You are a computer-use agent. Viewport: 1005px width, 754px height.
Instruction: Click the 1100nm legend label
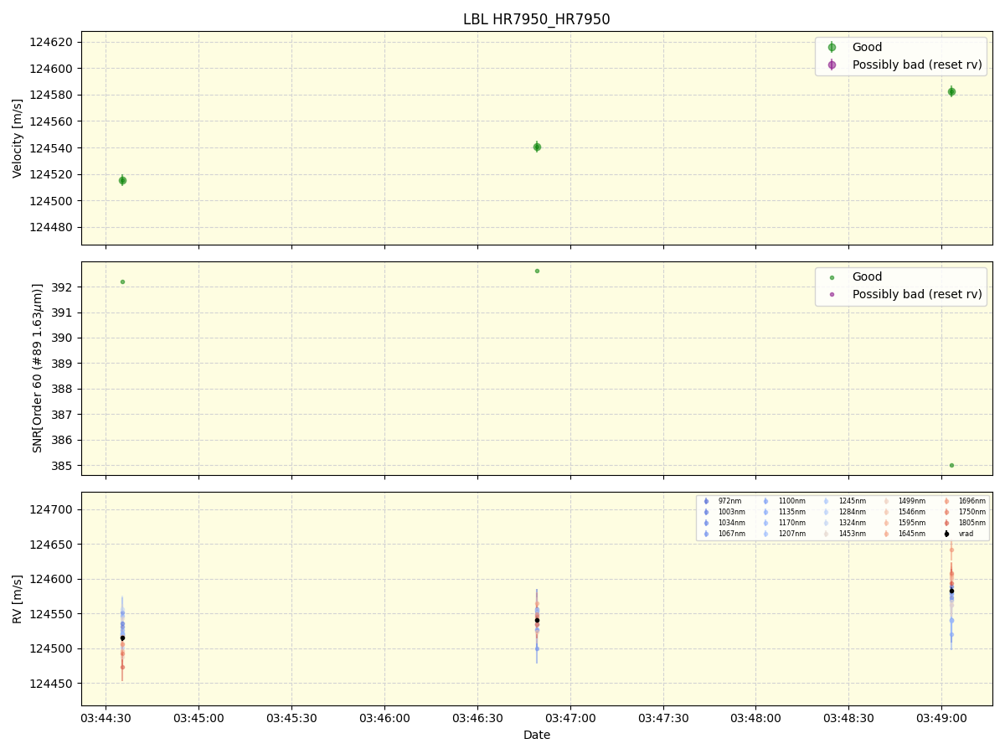pos(792,501)
